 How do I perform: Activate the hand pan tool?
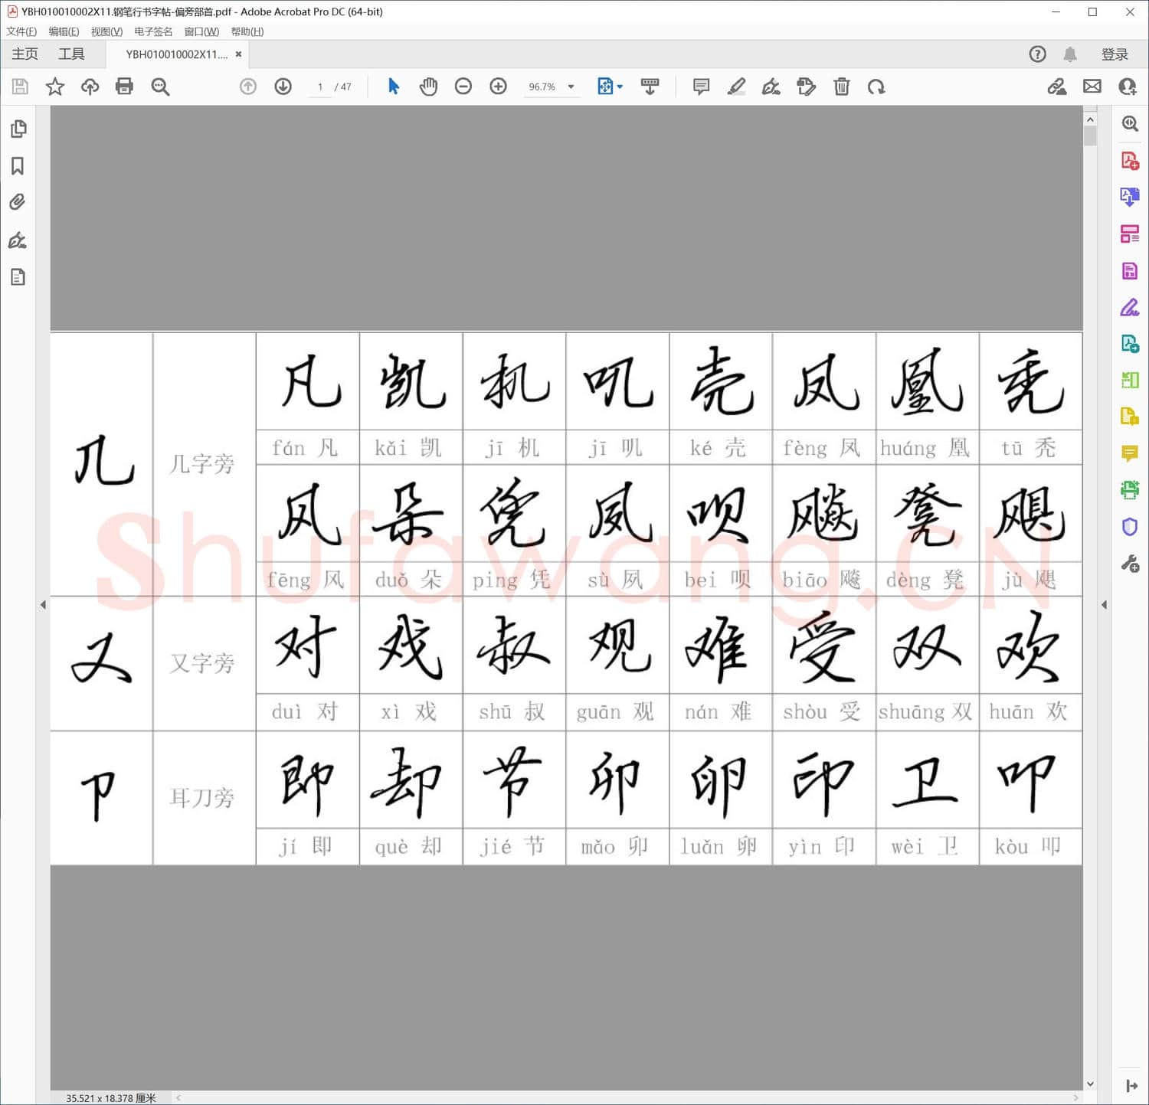[429, 87]
